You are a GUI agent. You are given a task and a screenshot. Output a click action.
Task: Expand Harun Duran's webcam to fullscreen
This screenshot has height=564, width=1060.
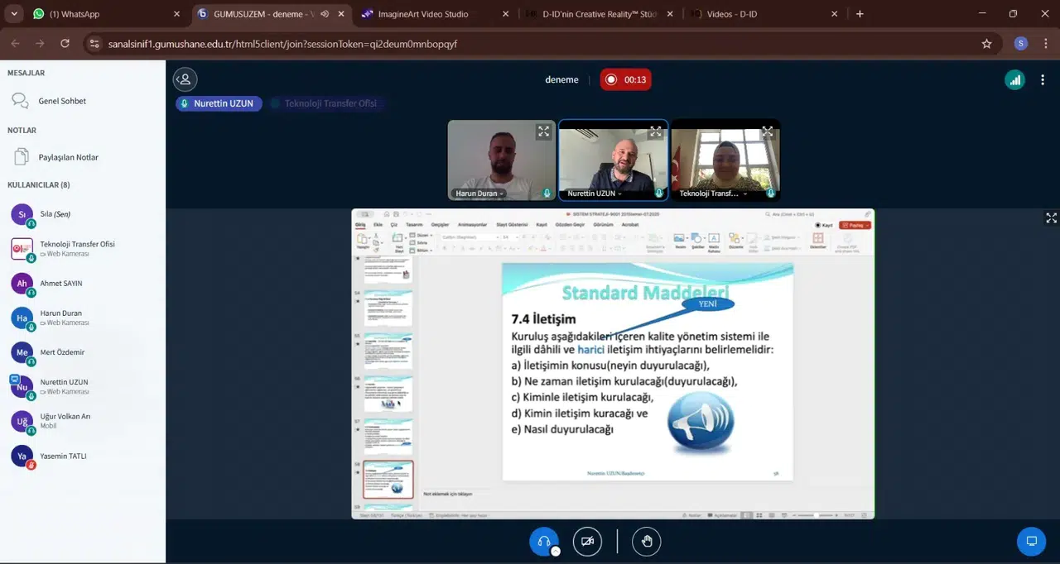pyautogui.click(x=543, y=131)
